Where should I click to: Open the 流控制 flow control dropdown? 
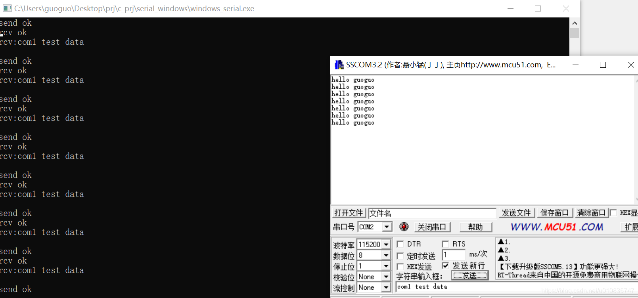(x=386, y=287)
